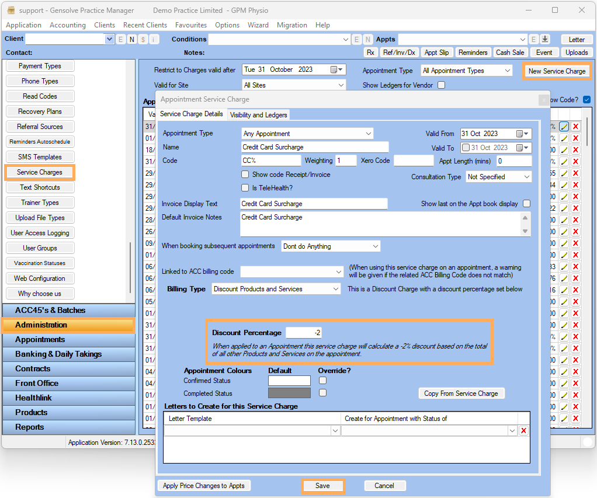This screenshot has height=498, width=597.
Task: Click the red X delete icon in the first row
Action: coord(575,127)
